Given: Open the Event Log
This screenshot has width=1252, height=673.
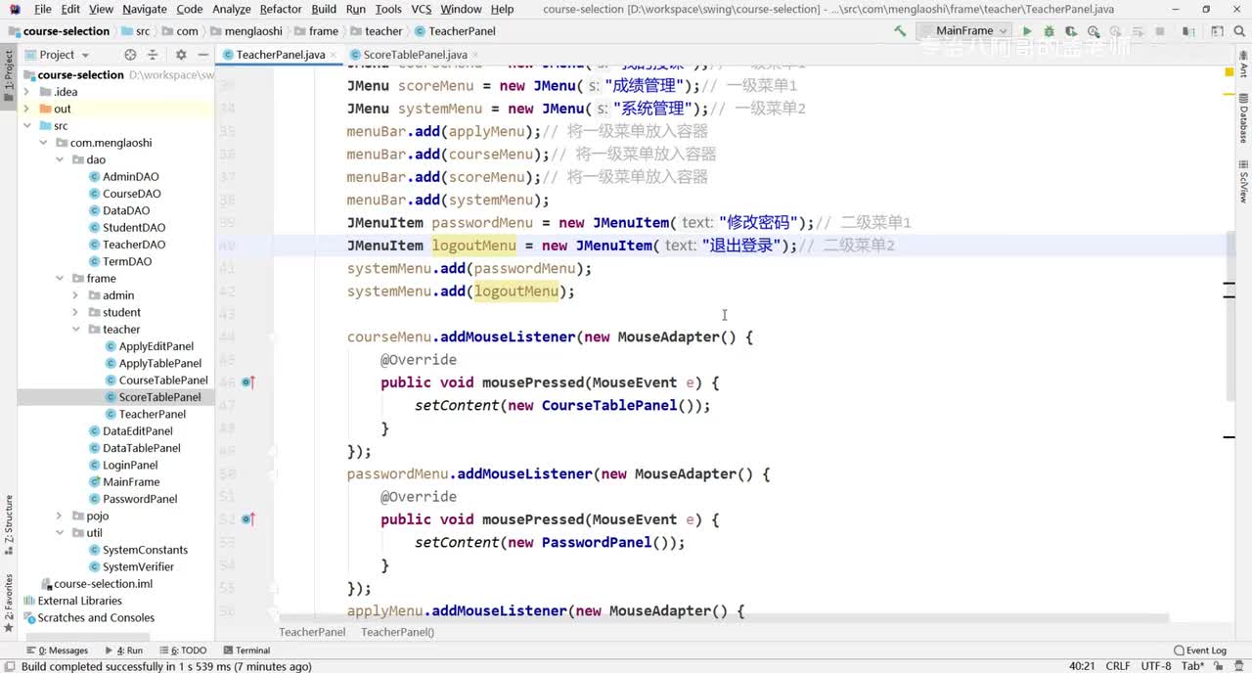Looking at the screenshot, I should tap(1199, 651).
